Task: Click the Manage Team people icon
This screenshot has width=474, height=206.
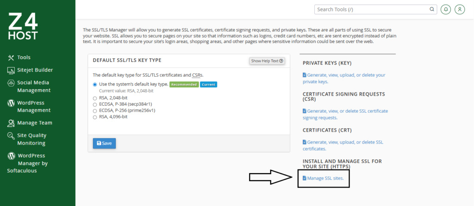Action: click(x=11, y=123)
